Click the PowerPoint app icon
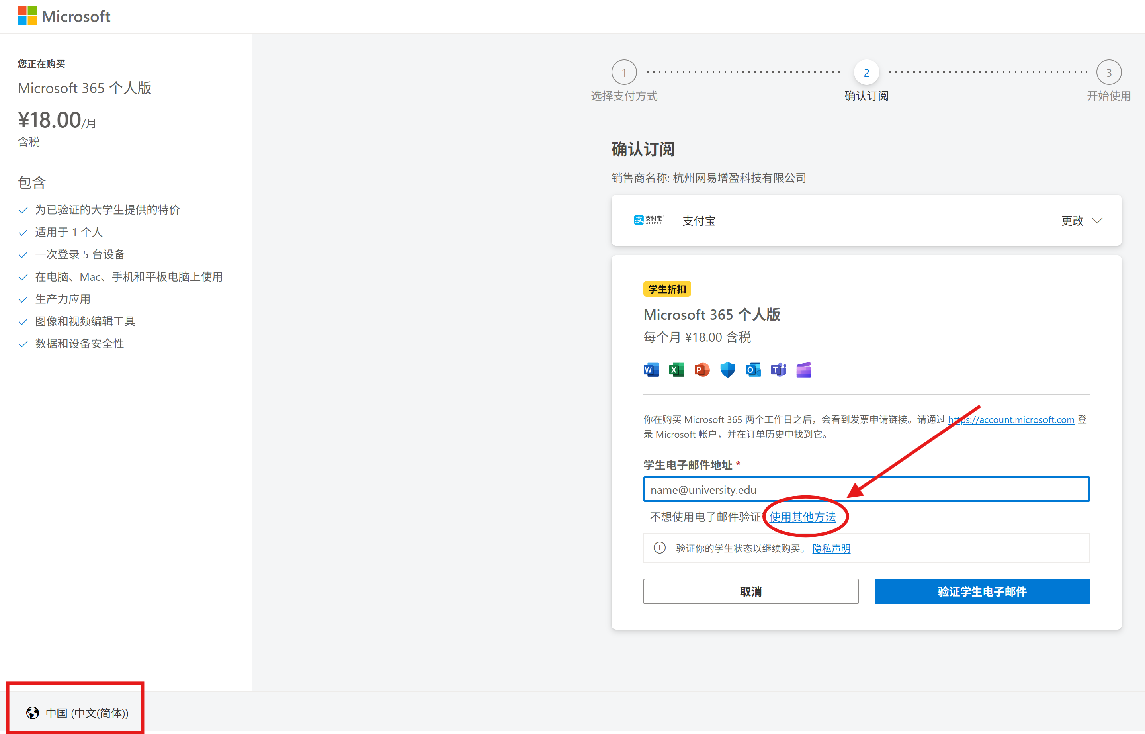The image size is (1145, 734). click(x=702, y=370)
